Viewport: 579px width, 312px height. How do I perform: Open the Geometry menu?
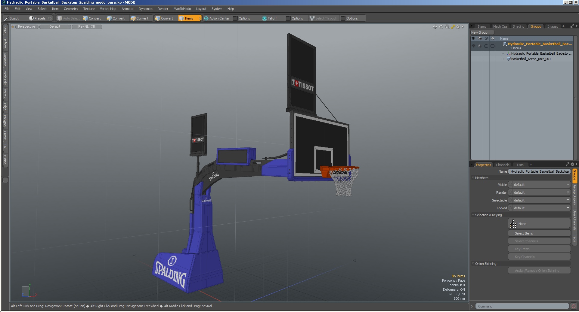pos(71,9)
